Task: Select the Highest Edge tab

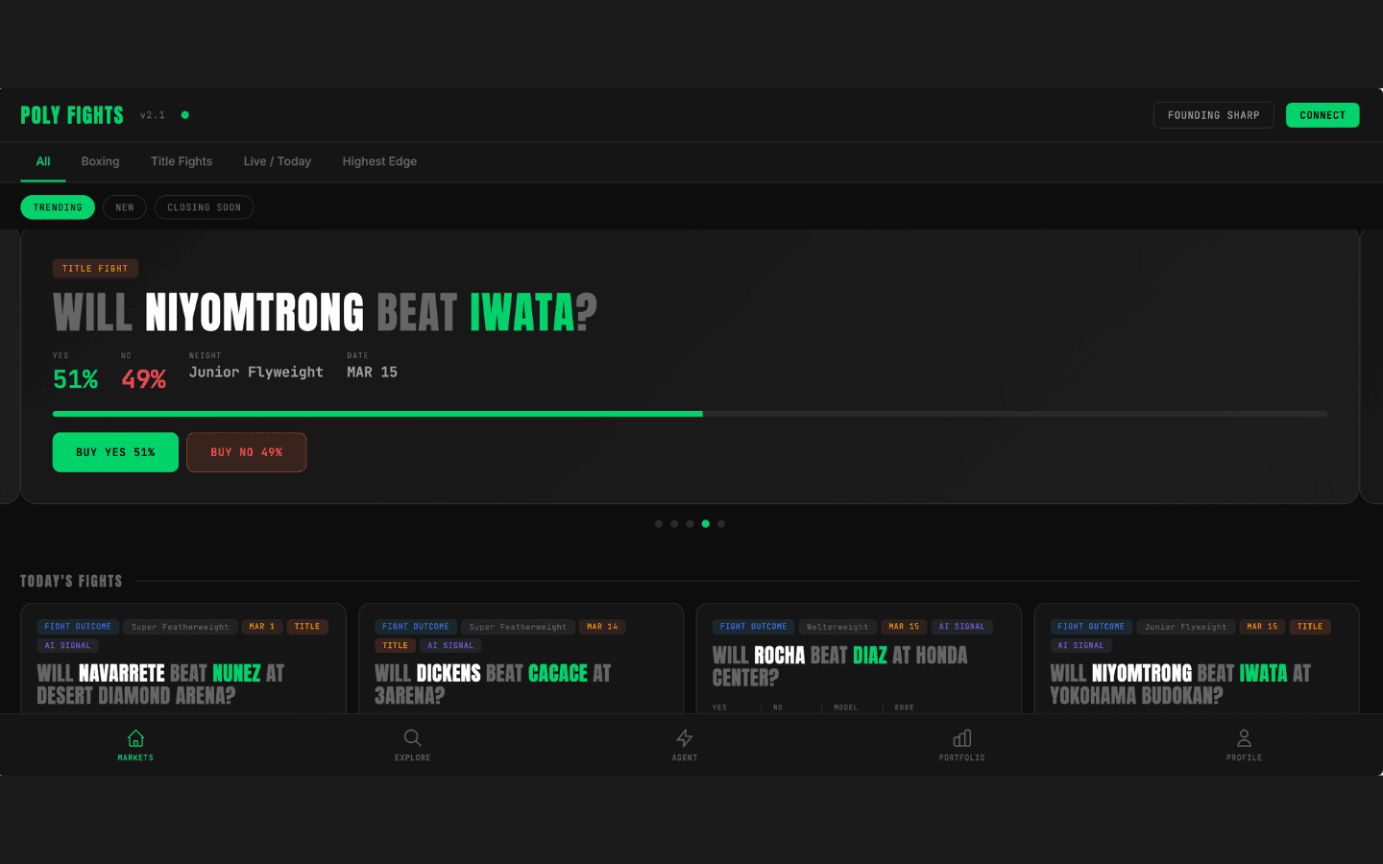Action: tap(379, 161)
